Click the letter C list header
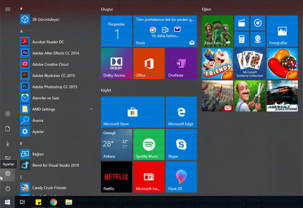 (21, 177)
